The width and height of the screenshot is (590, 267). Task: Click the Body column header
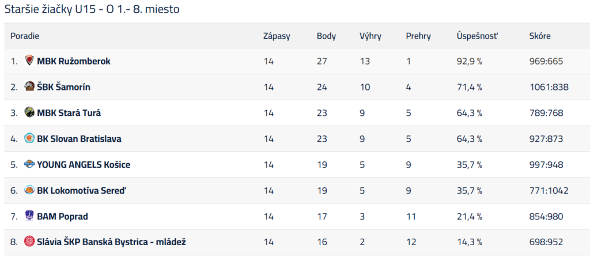point(326,36)
